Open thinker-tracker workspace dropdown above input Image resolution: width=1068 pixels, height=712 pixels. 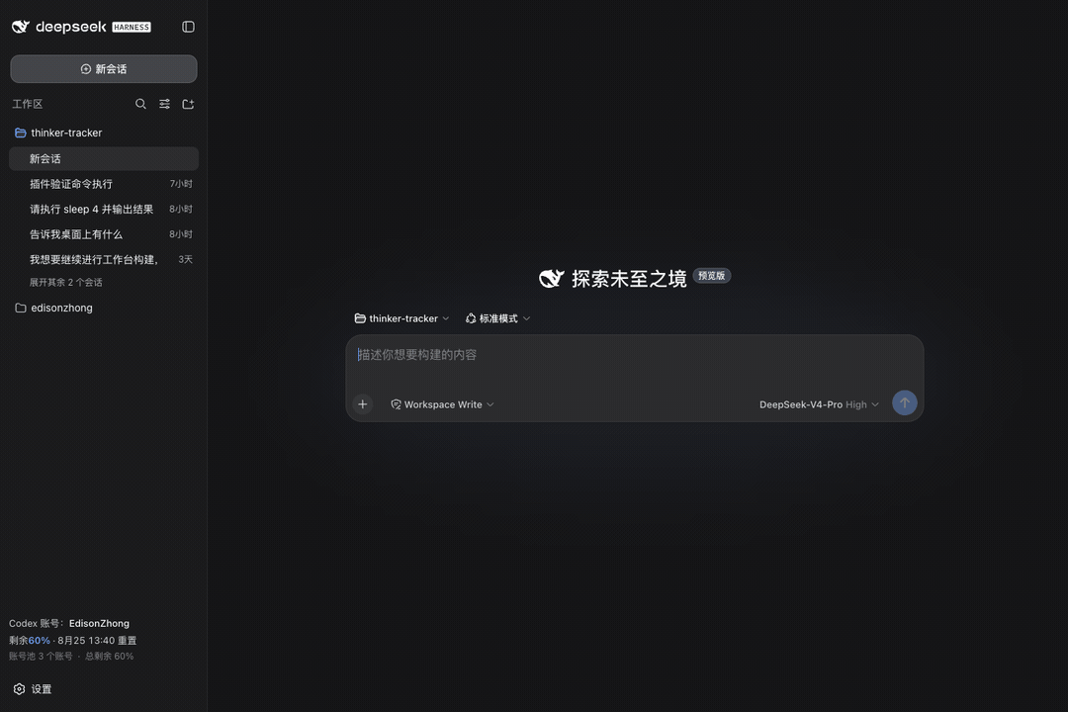(401, 318)
